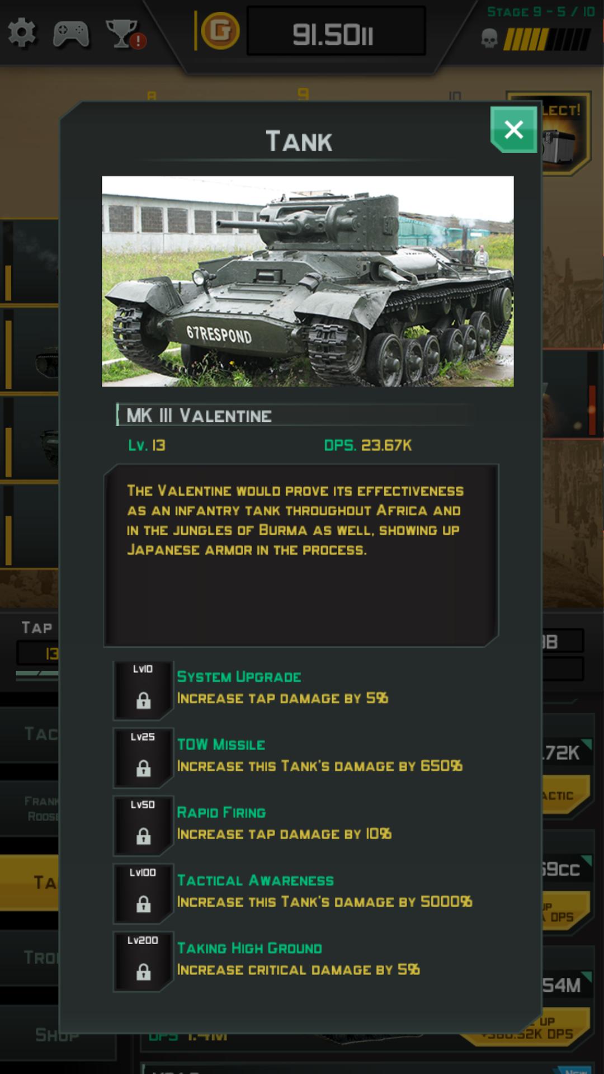This screenshot has width=604, height=1074.
Task: Click the Valentine tank photo
Action: tap(308, 281)
